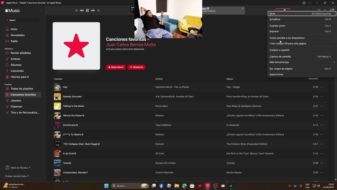The width and height of the screenshot is (337, 190).
Task: Pause the current song
Action: click(87, 10)
